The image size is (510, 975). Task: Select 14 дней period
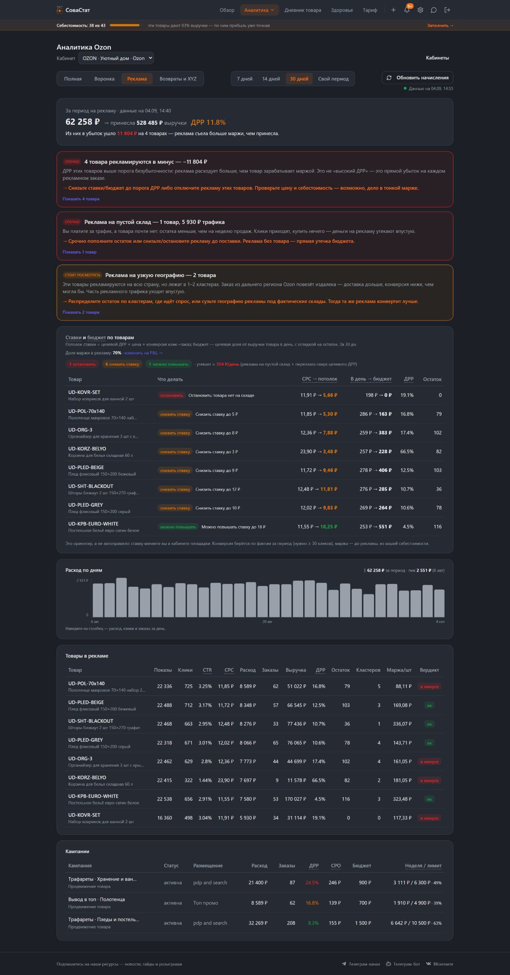[x=271, y=79]
